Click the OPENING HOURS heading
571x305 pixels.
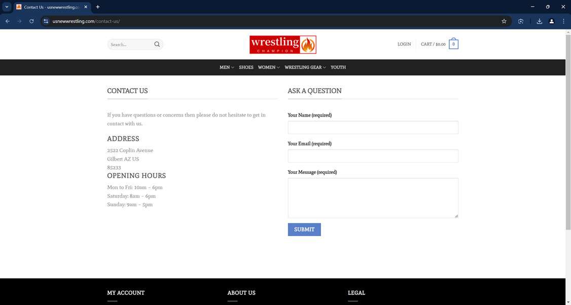coord(136,176)
